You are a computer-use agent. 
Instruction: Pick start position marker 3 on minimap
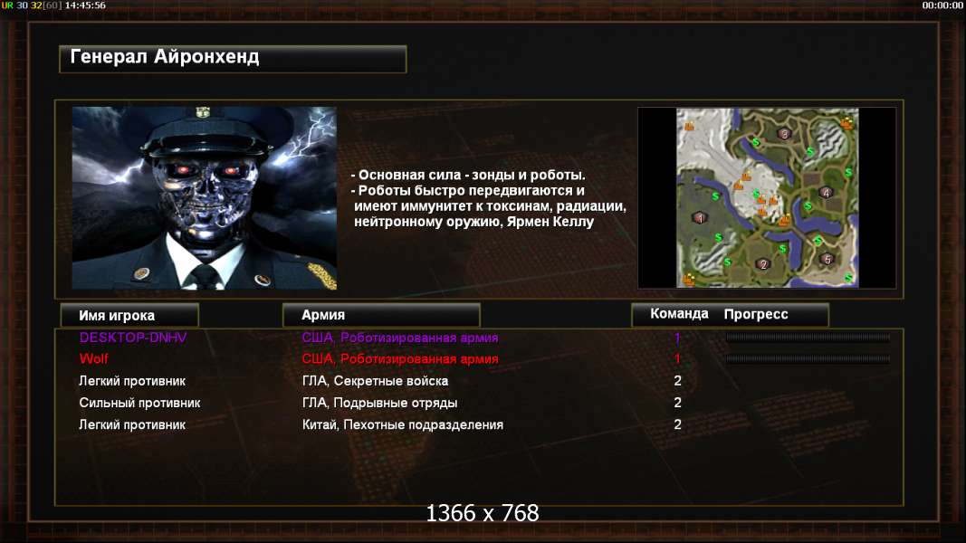(x=784, y=134)
